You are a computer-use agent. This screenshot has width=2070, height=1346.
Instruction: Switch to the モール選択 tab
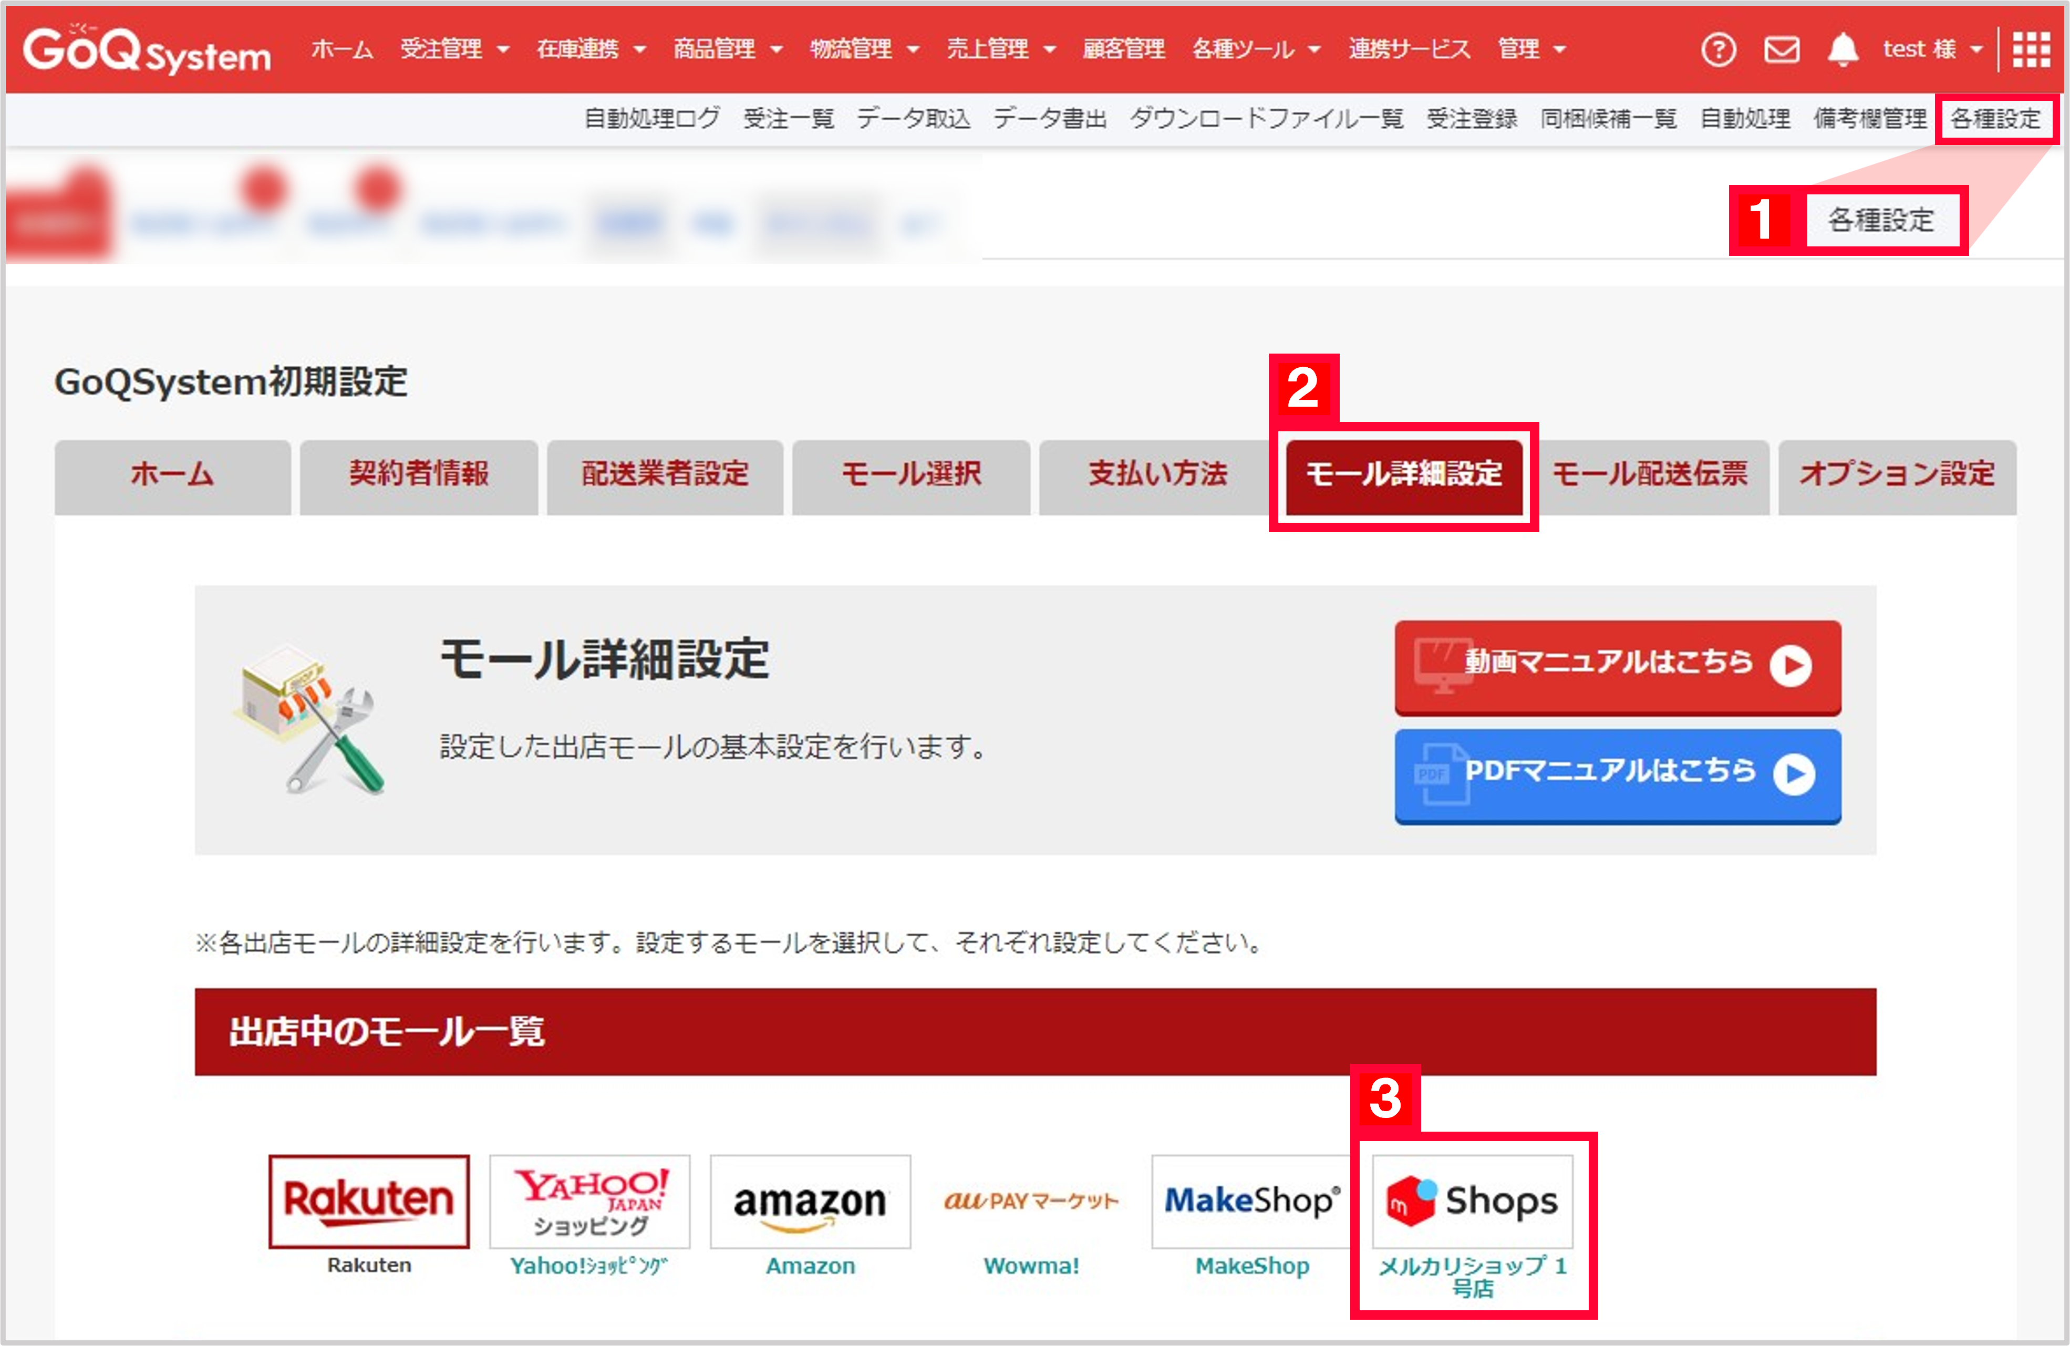[x=910, y=477]
